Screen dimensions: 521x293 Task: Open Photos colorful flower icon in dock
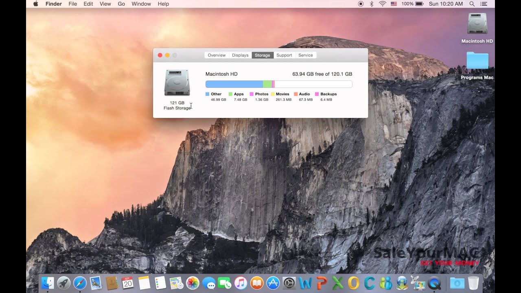pyautogui.click(x=193, y=283)
